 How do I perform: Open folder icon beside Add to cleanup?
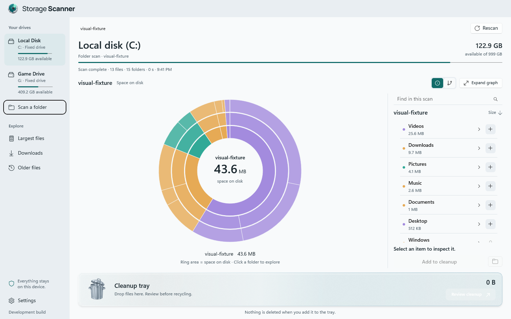click(x=495, y=262)
